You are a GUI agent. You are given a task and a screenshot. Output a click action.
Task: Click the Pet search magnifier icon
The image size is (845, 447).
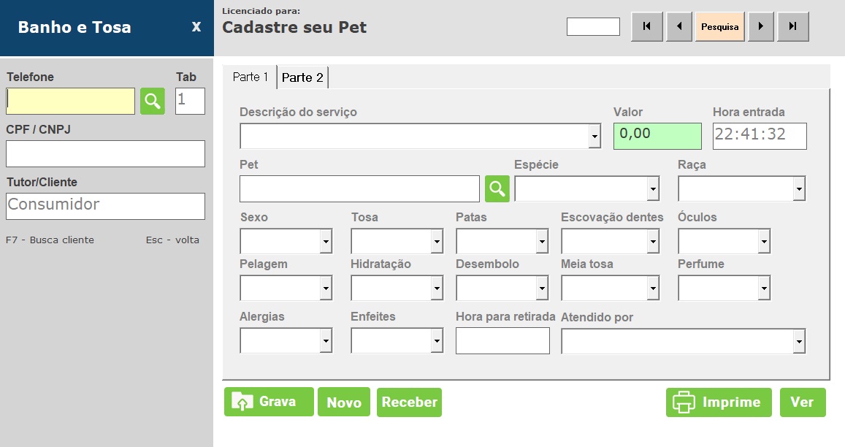point(497,189)
